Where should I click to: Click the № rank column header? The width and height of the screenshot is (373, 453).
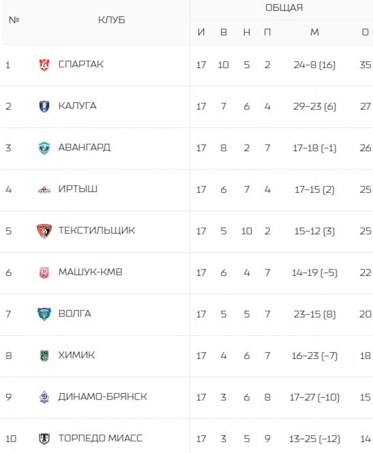click(x=14, y=20)
